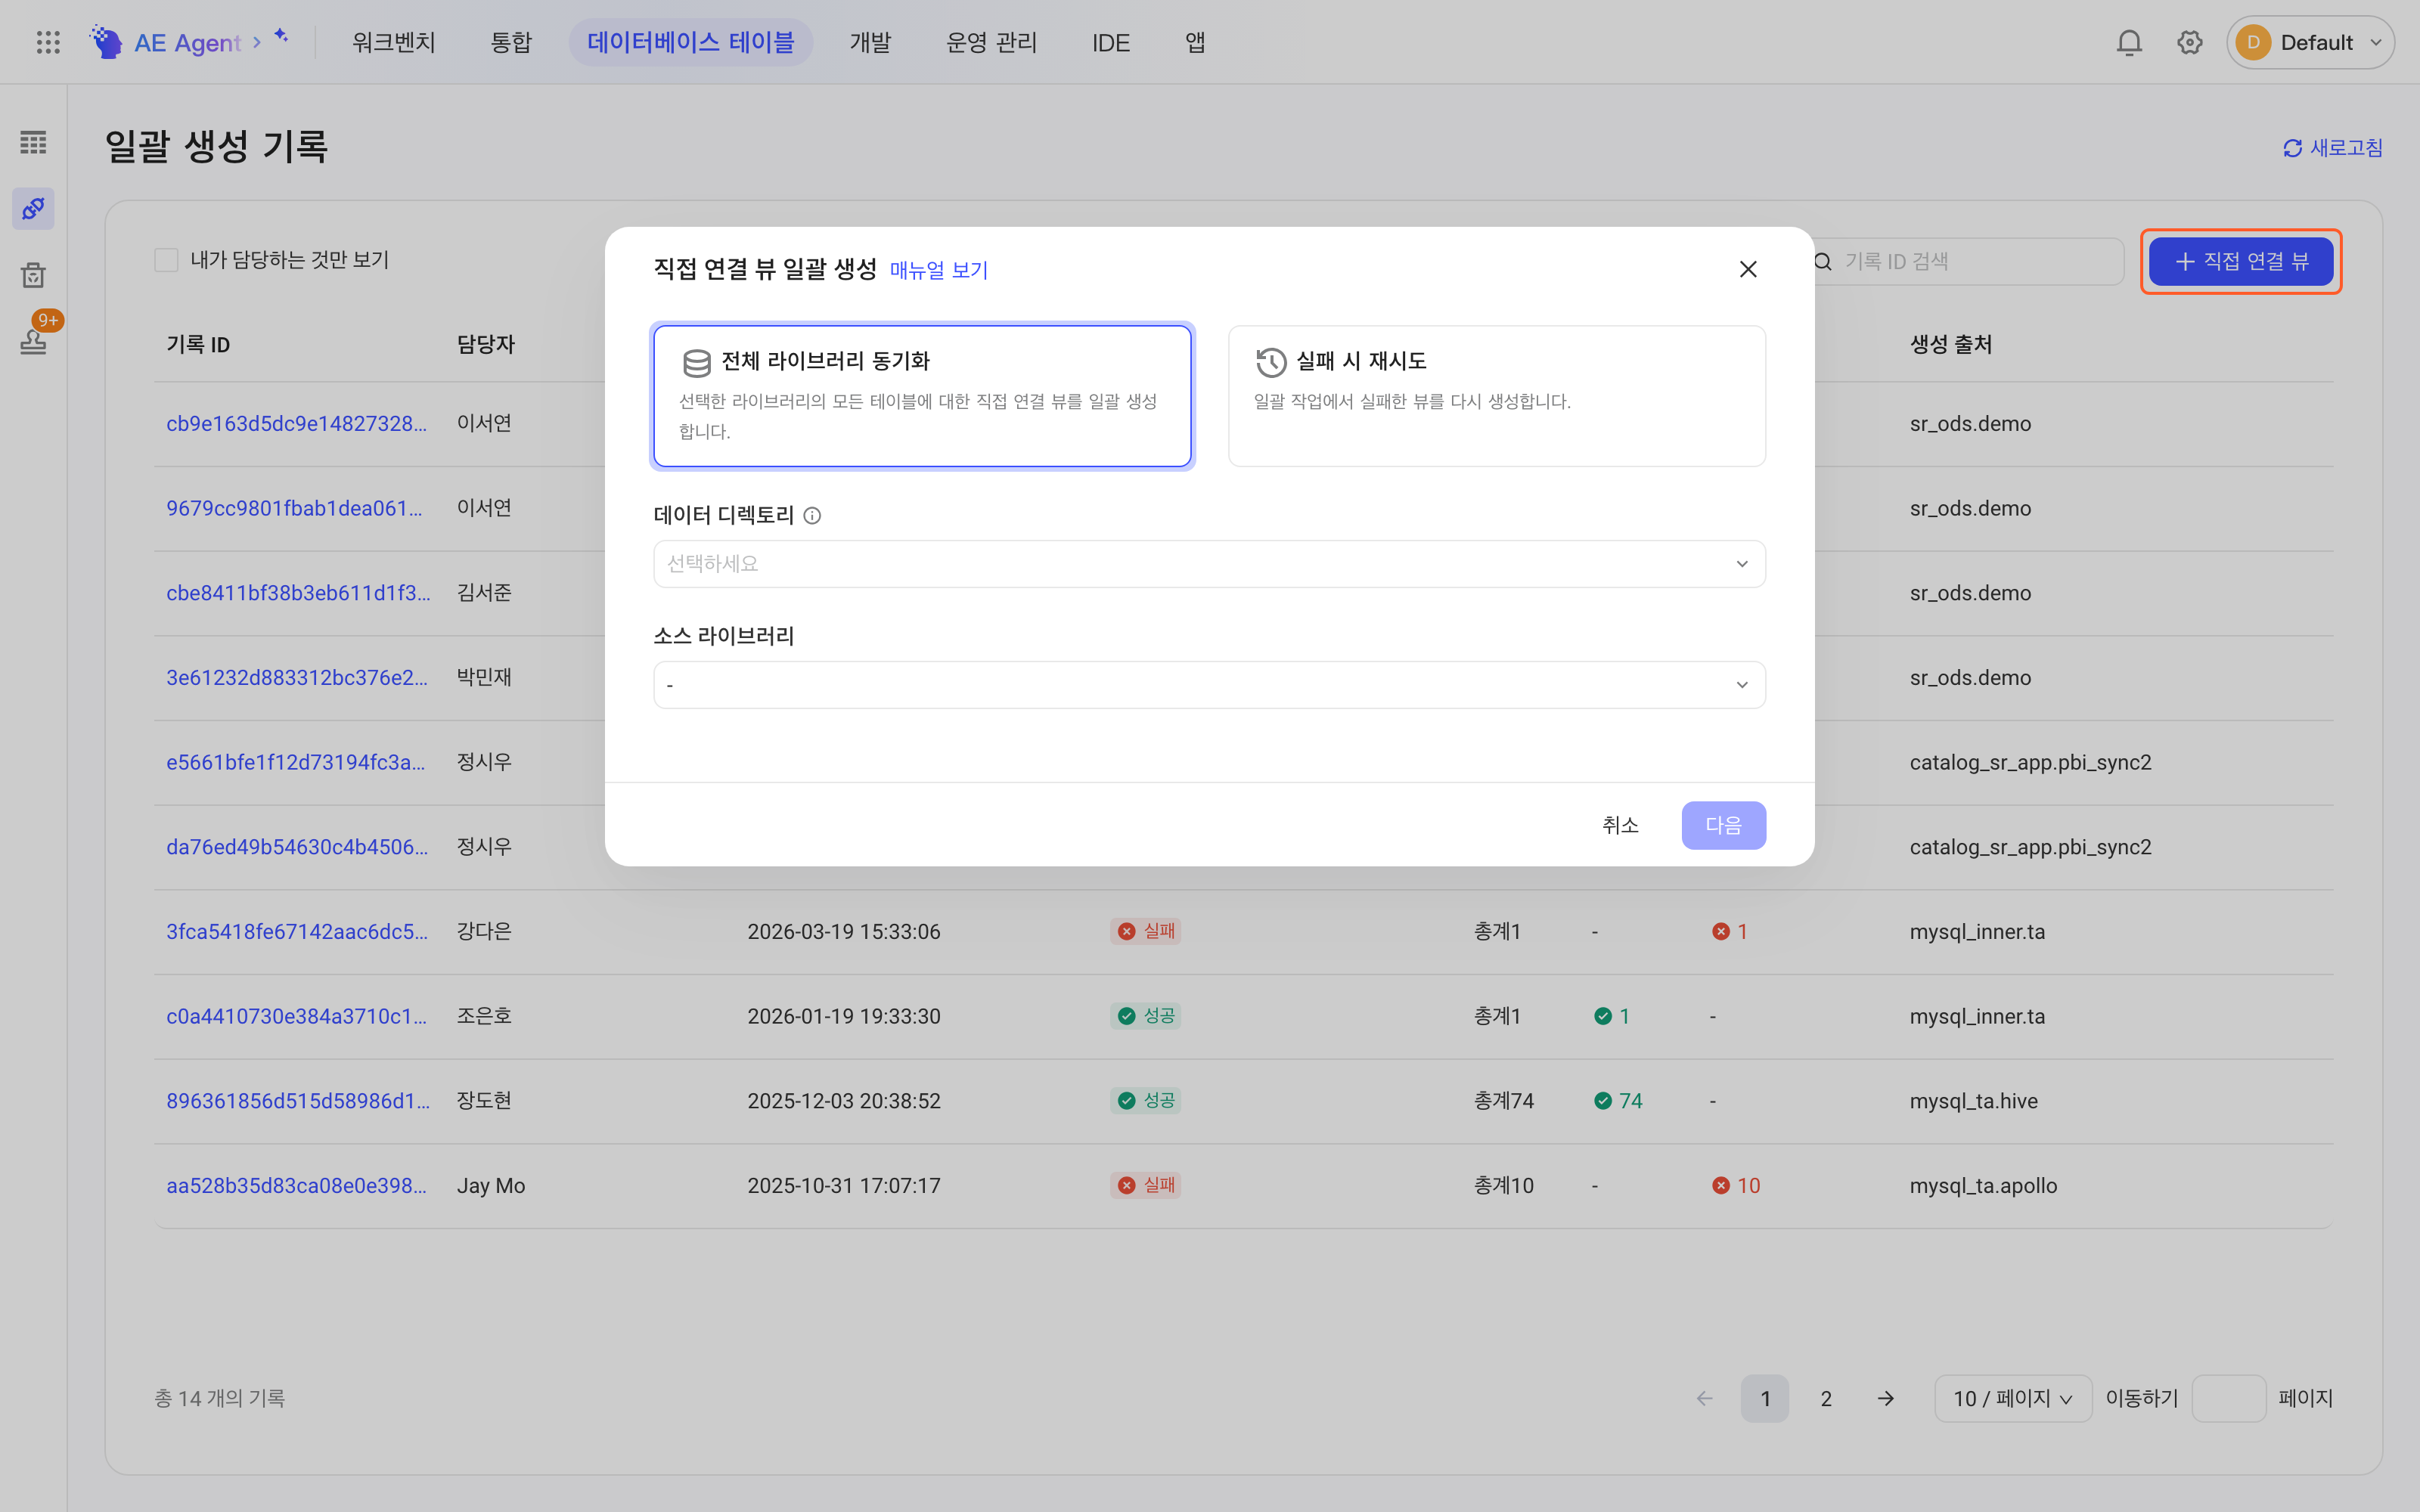Viewport: 2420px width, 1512px height.
Task: Open the 통합 menu
Action: [x=511, y=42]
